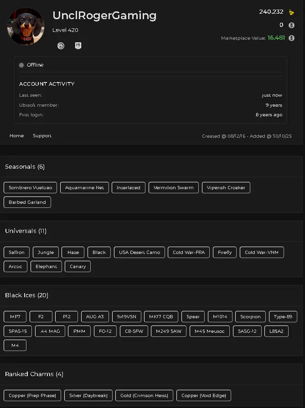Screen dimensions: 305x408
Task: Pick the Cold War-FRA tag
Action: (x=189, y=253)
